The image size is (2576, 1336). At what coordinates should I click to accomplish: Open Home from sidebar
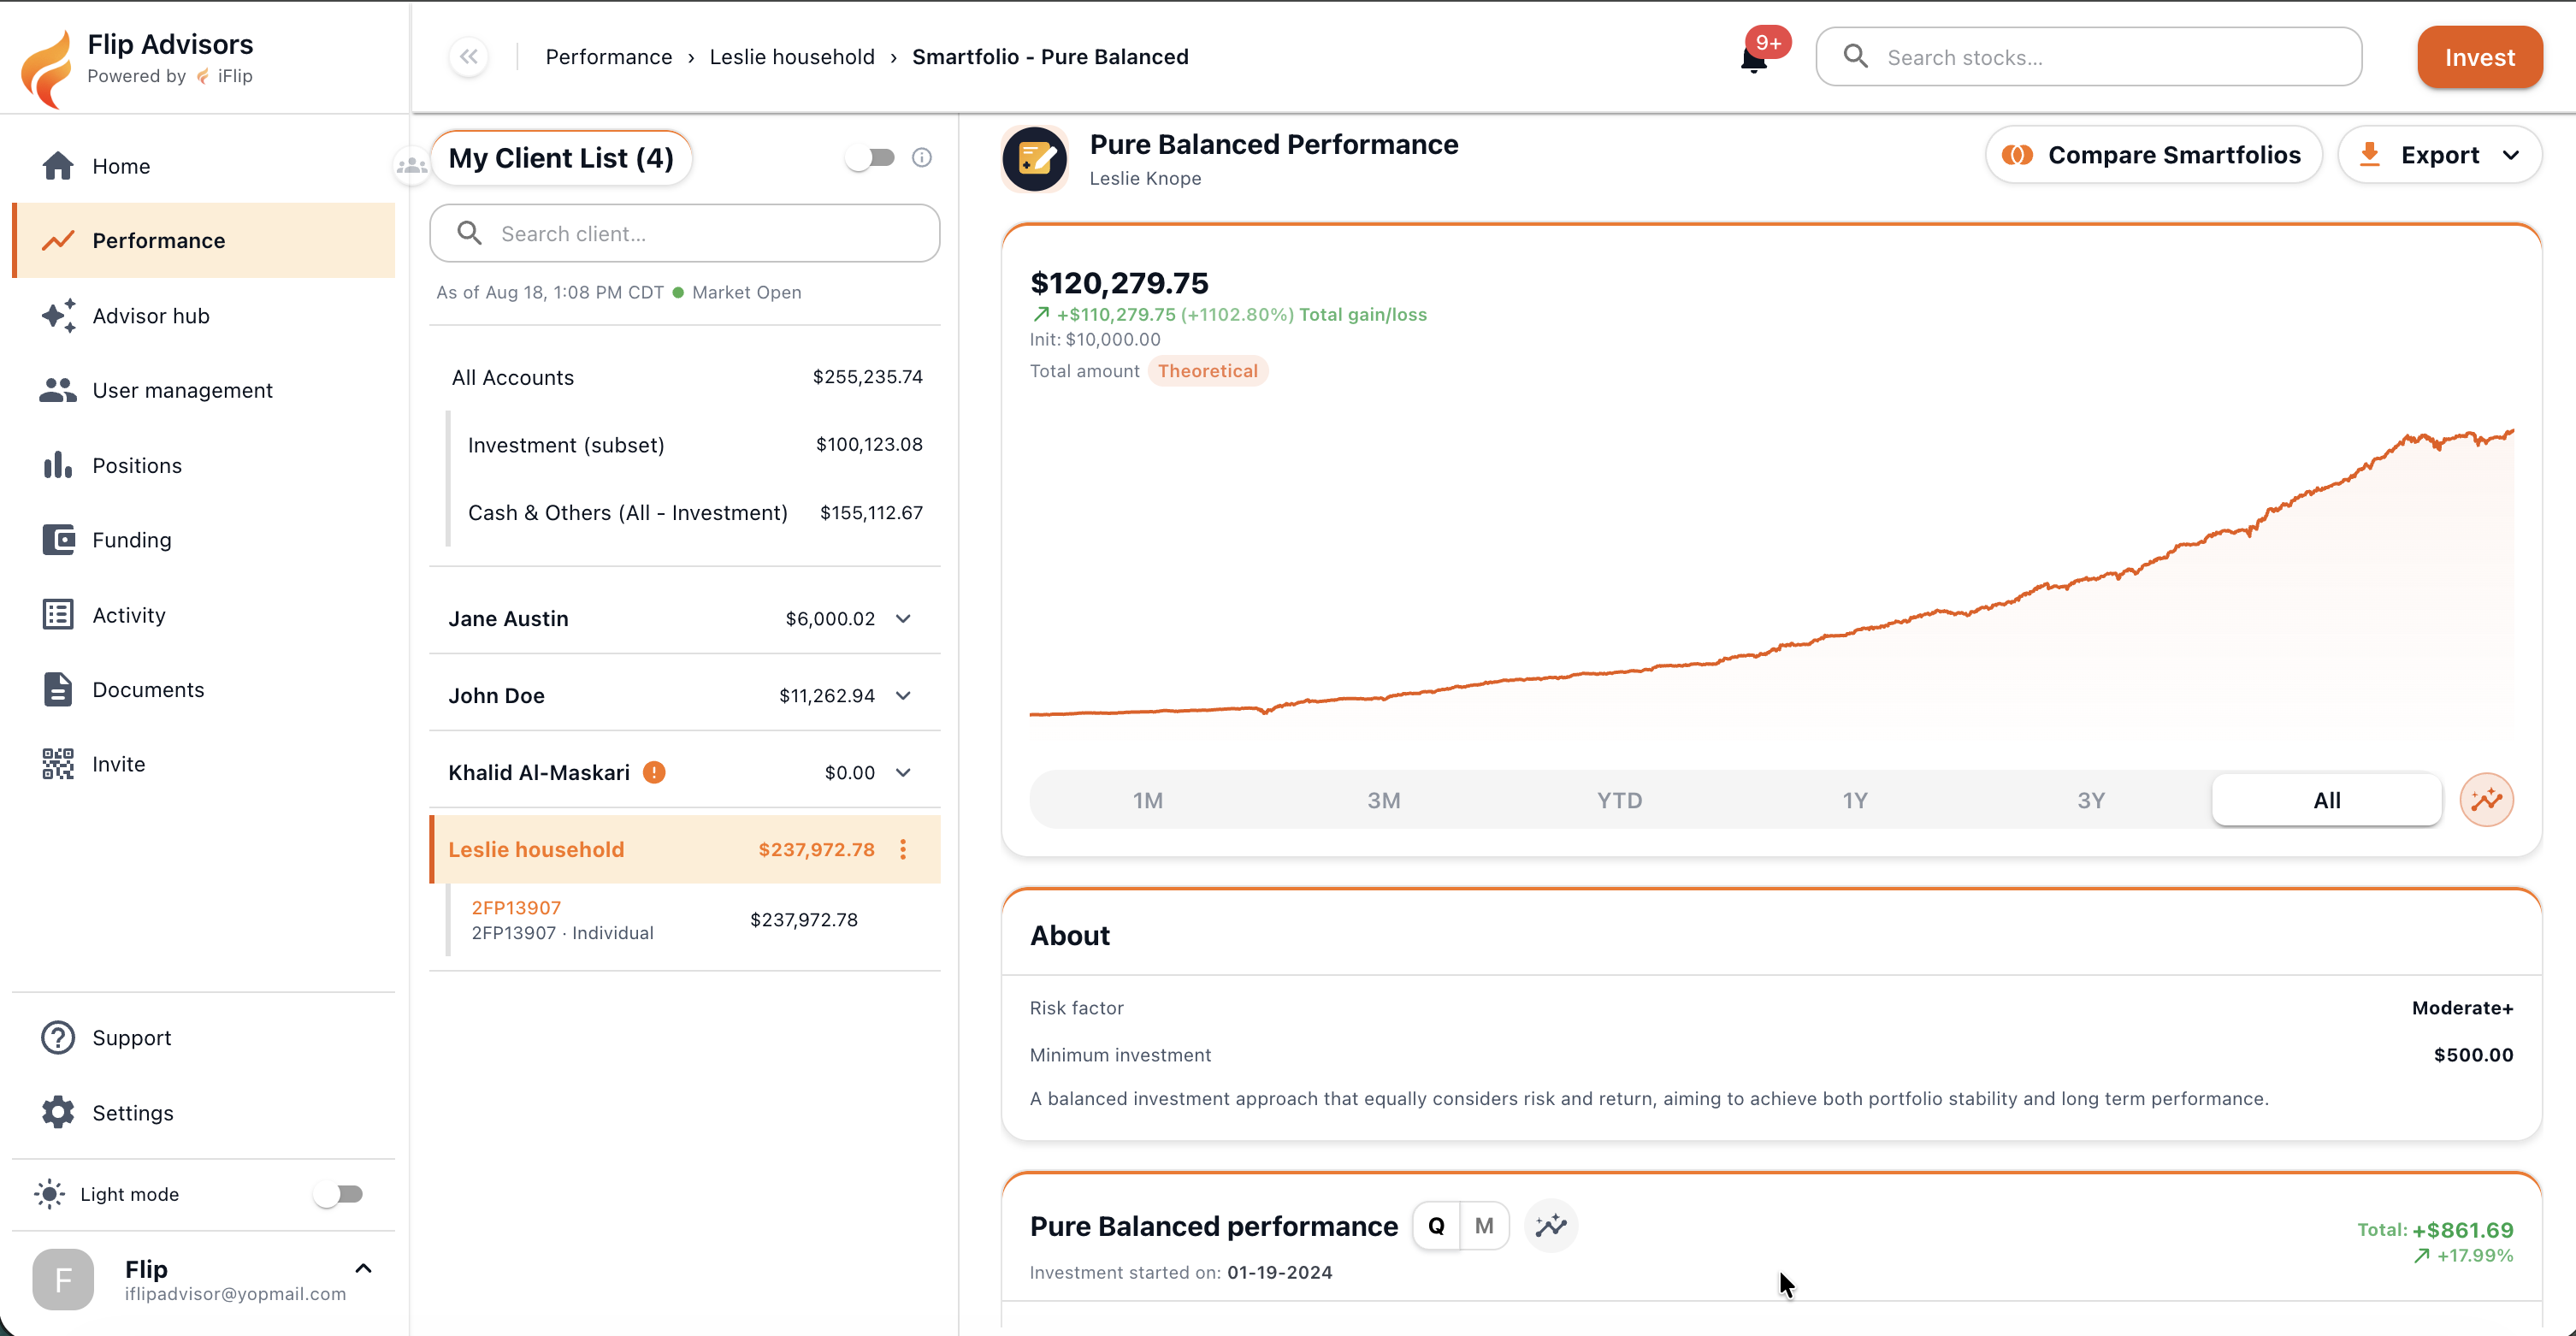coord(203,166)
